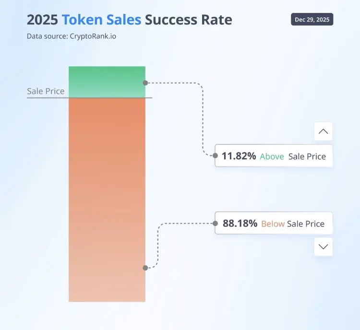Click the downward chevron button
360x330 pixels.
pos(323,247)
